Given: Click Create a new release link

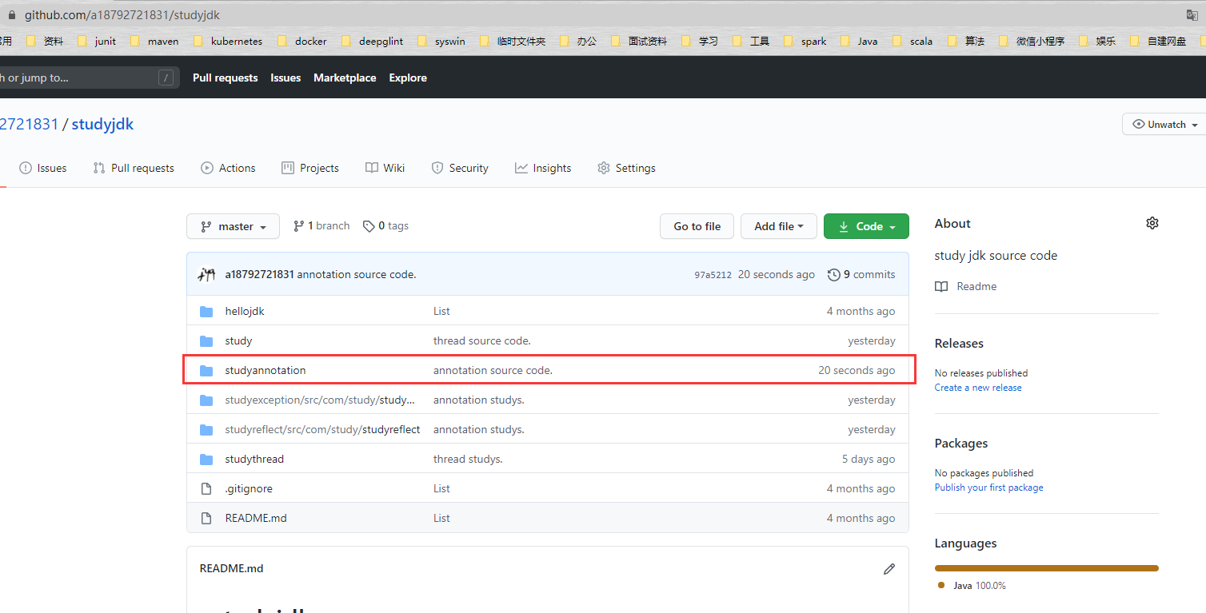Looking at the screenshot, I should tap(978, 388).
